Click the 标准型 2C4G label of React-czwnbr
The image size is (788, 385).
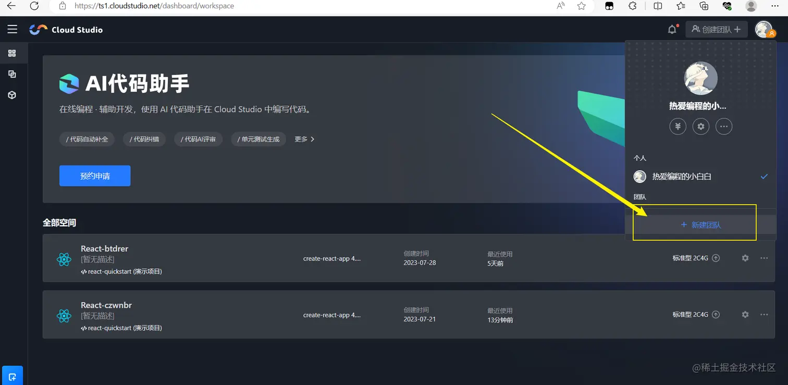(690, 314)
